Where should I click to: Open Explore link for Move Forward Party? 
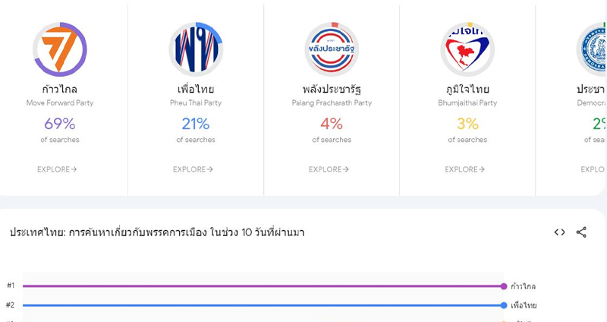pos(57,169)
